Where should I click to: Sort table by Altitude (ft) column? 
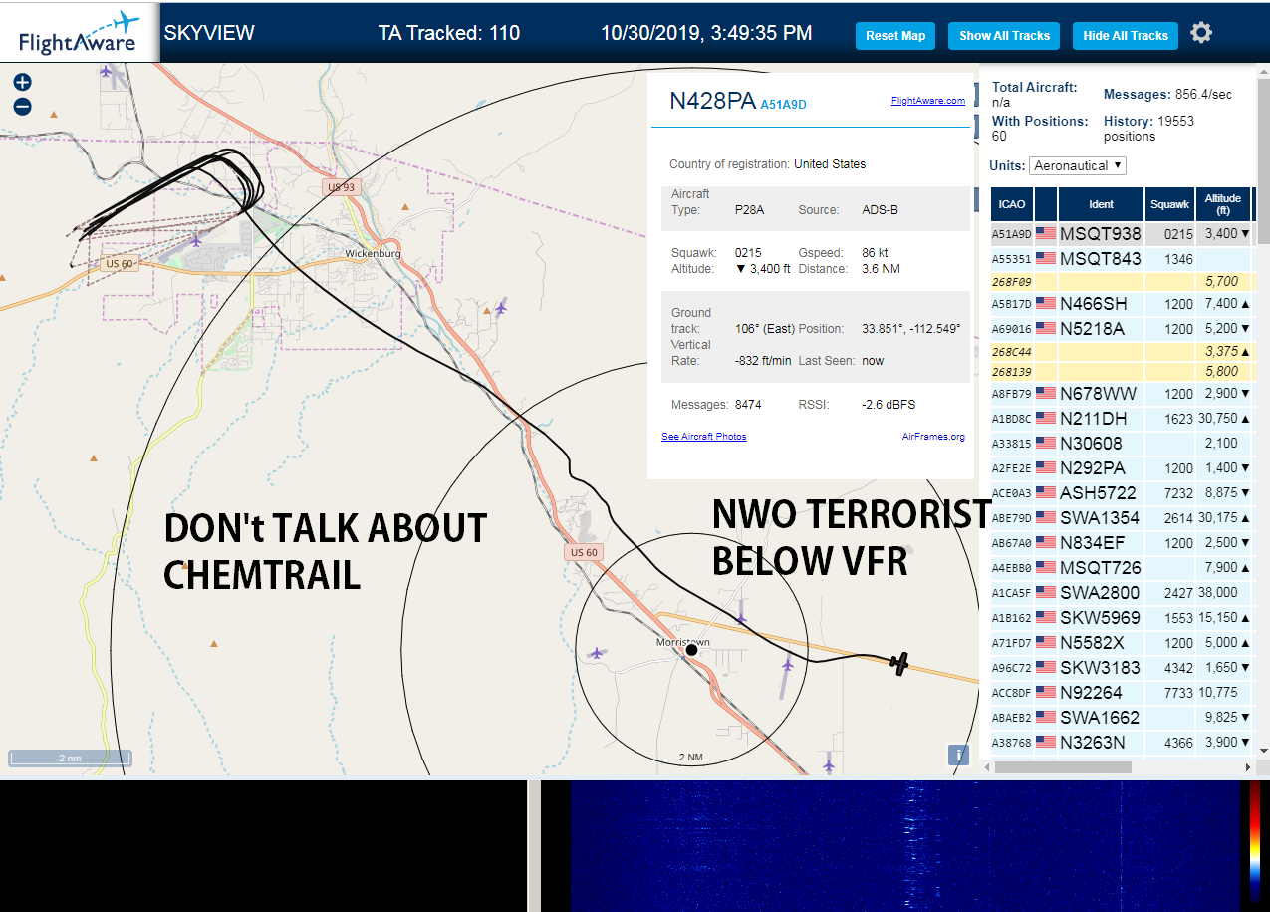(x=1222, y=204)
